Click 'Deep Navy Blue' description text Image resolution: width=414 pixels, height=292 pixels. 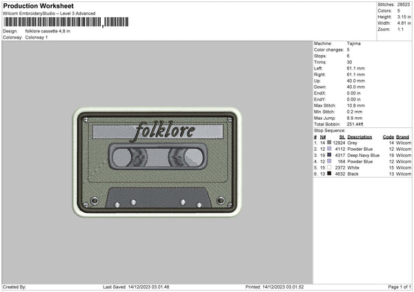[x=364, y=155]
